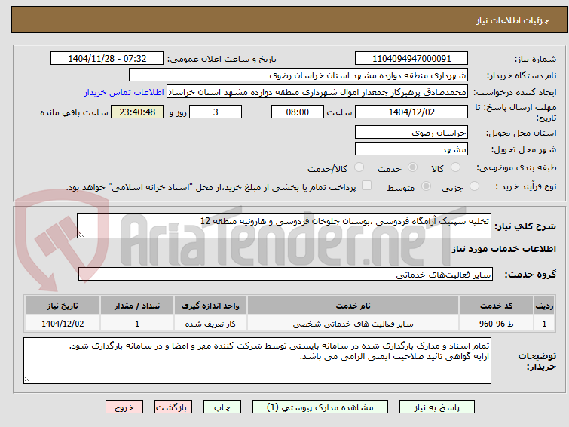The width and height of the screenshot is (569, 427).
Task: Click the اطلاعات خدمات مورد نیاز heading
Action: 503,249
